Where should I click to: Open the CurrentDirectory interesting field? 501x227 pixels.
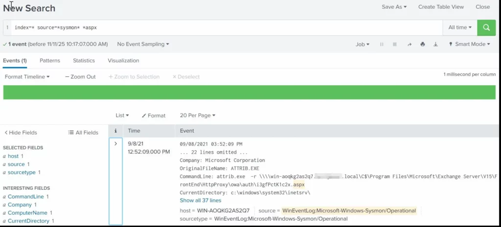pyautogui.click(x=28, y=221)
